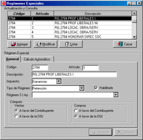Click the list scrollbar down arrow
Viewport: 143px width, 140px height.
coord(134,37)
